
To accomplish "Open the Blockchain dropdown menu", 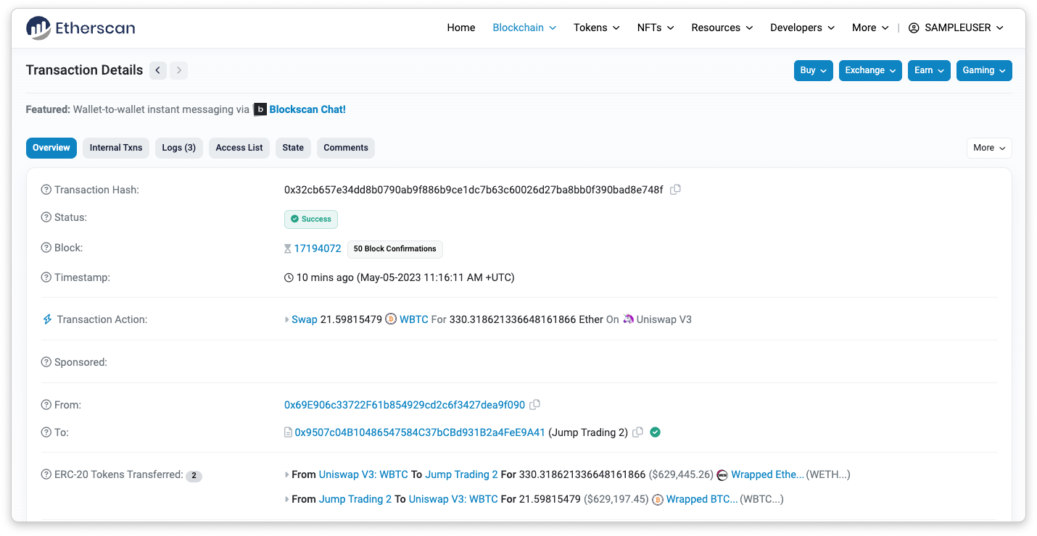I will (524, 28).
